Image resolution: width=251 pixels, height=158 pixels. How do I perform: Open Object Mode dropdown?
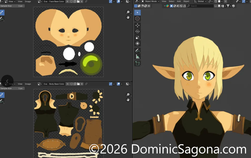pos(150,1)
